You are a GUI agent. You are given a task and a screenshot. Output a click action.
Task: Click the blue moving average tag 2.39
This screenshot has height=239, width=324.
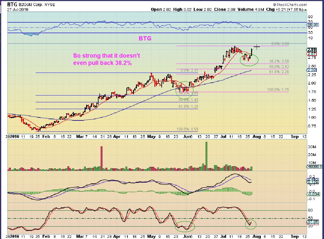click(x=312, y=70)
